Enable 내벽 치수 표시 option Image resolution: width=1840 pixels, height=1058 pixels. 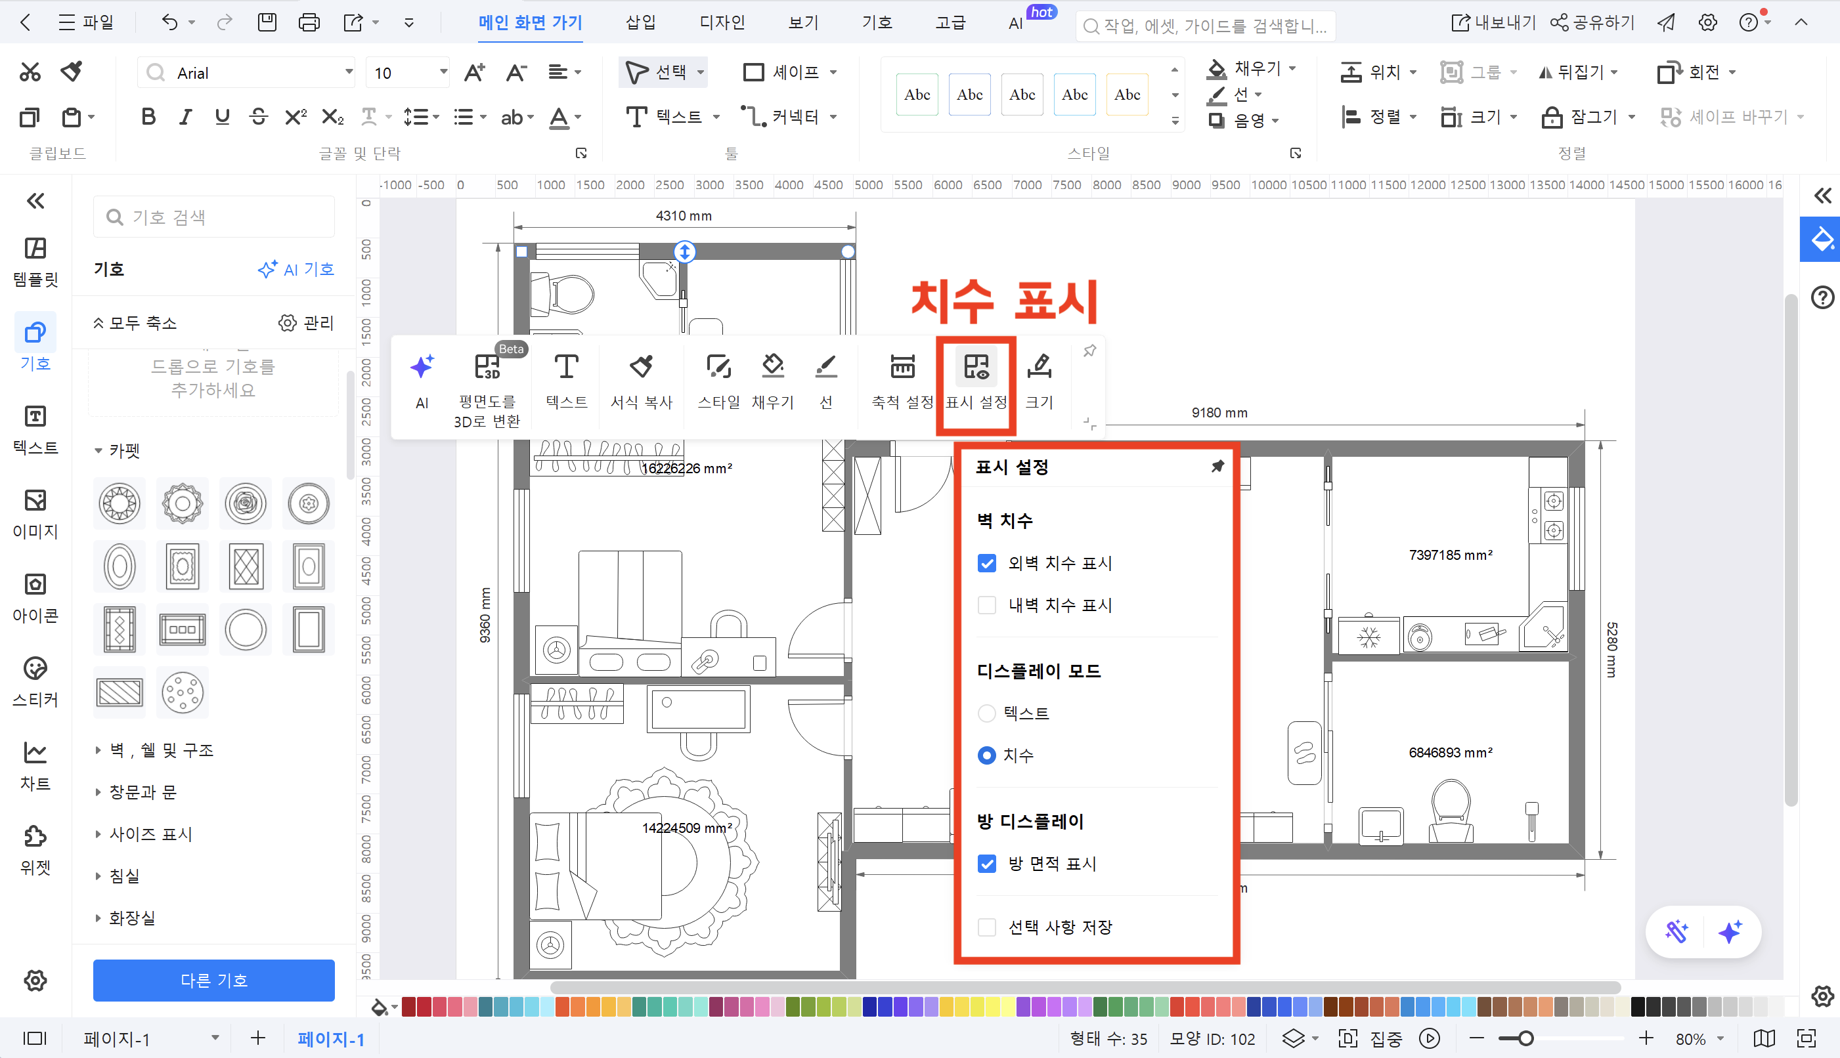(x=986, y=604)
